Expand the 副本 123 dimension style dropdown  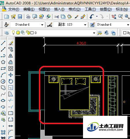tap(85, 25)
